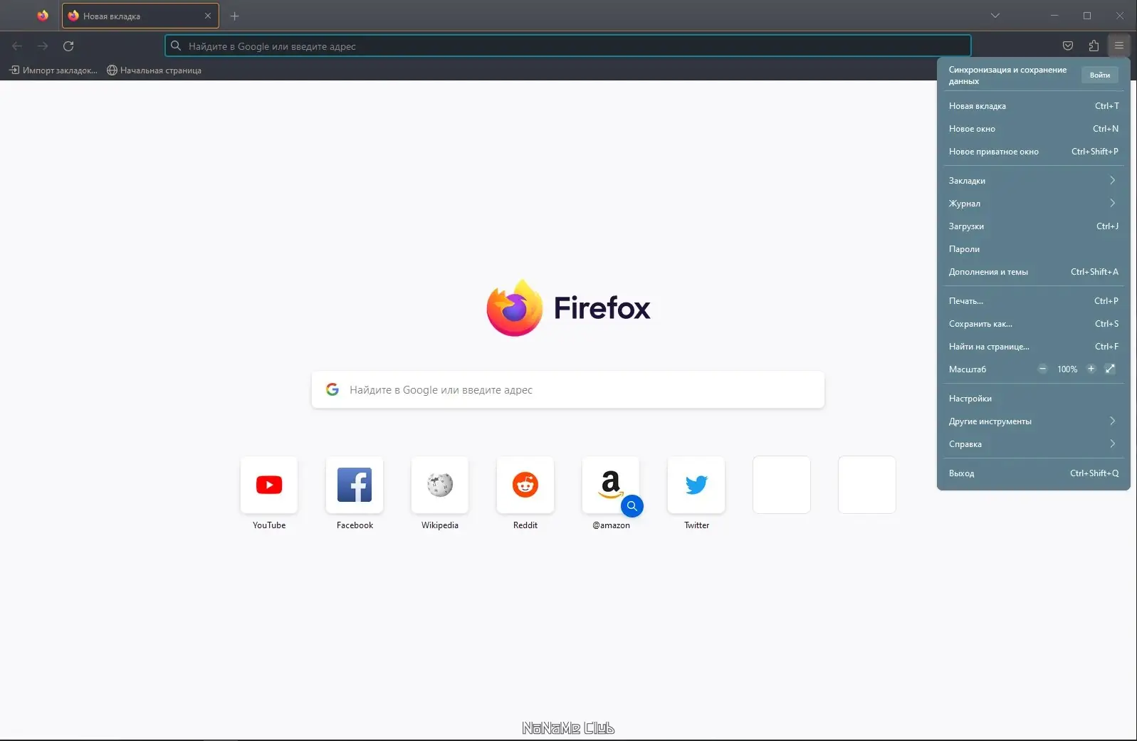Viewport: 1137px width, 741px height.
Task: Expand Другие инструменты submenu
Action: point(1034,421)
